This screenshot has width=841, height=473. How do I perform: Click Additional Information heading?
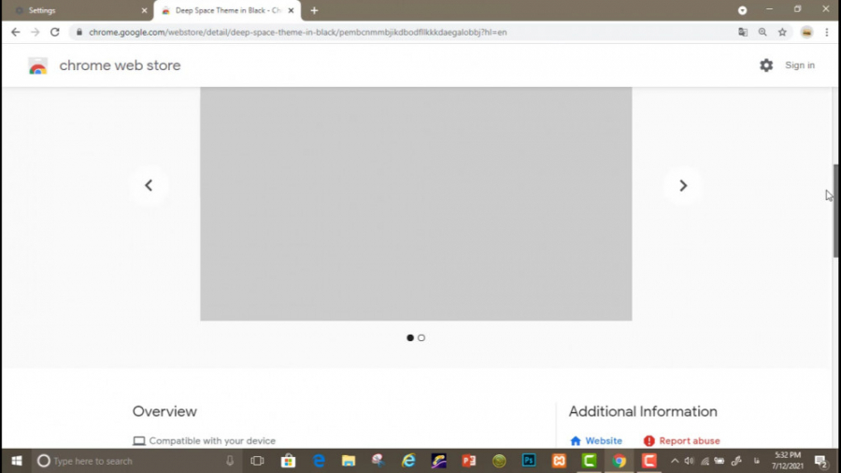pyautogui.click(x=643, y=412)
